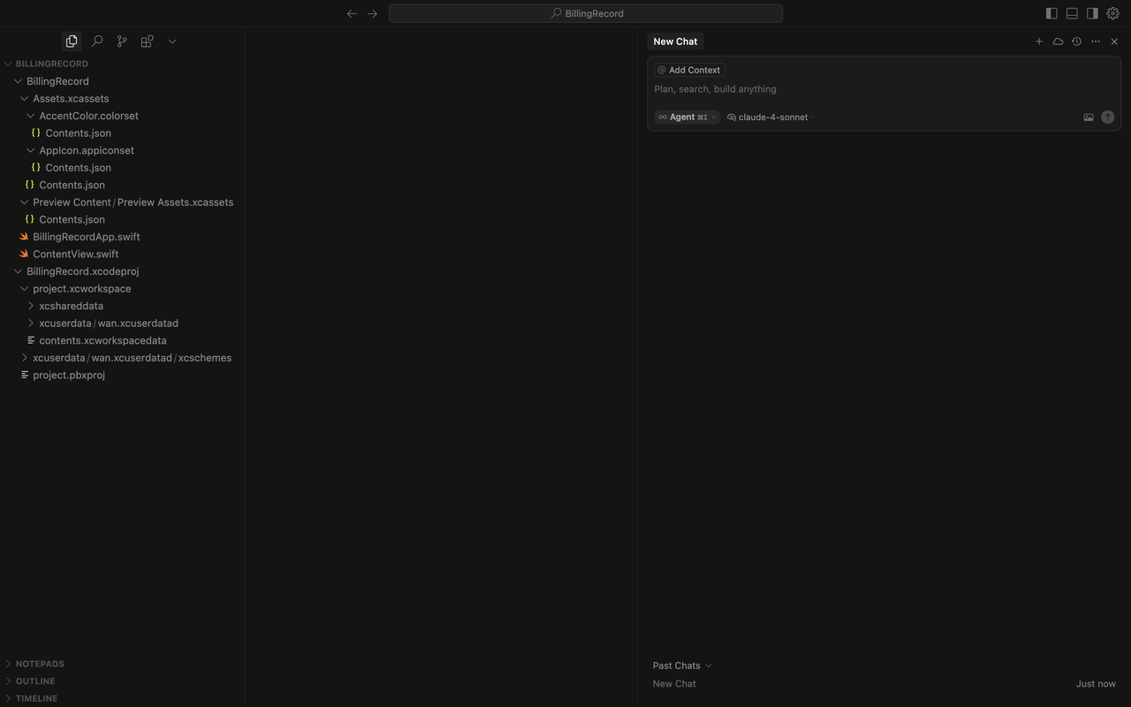Open the Explorer view icon
The height and width of the screenshot is (707, 1131).
click(x=72, y=42)
